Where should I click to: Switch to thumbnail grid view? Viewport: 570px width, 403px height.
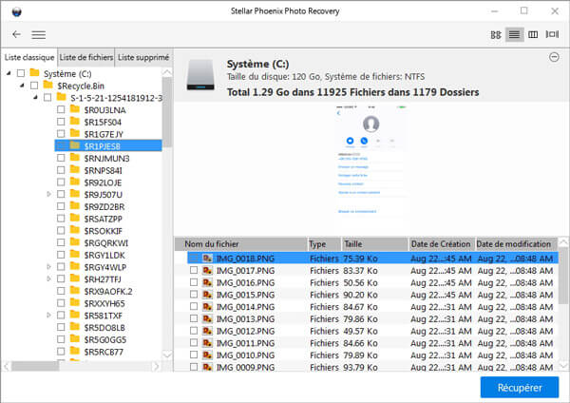click(496, 35)
